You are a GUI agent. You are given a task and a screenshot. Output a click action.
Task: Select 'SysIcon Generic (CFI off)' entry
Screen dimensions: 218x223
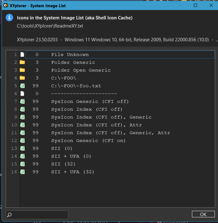click(x=120, y=101)
